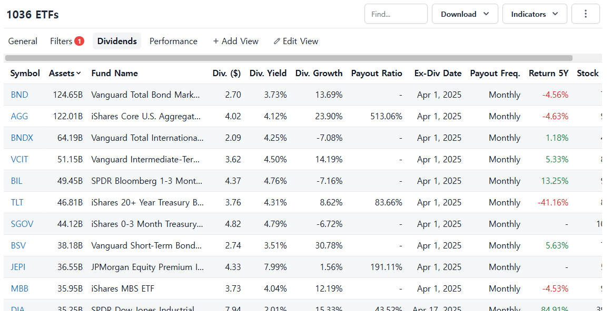Viewport: 611px width, 311px height.
Task: Click the 30.78% dividend growth cell
Action: tap(329, 246)
